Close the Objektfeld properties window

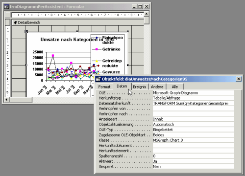coord(239,79)
